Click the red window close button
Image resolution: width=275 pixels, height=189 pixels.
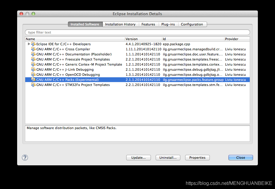coord(21,14)
